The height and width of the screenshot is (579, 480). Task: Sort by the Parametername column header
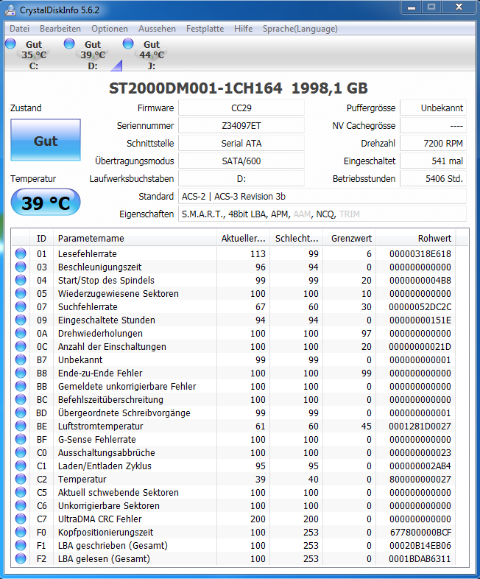135,239
